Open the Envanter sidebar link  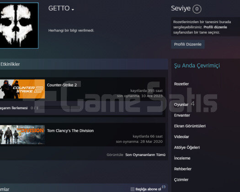[x=182, y=115]
